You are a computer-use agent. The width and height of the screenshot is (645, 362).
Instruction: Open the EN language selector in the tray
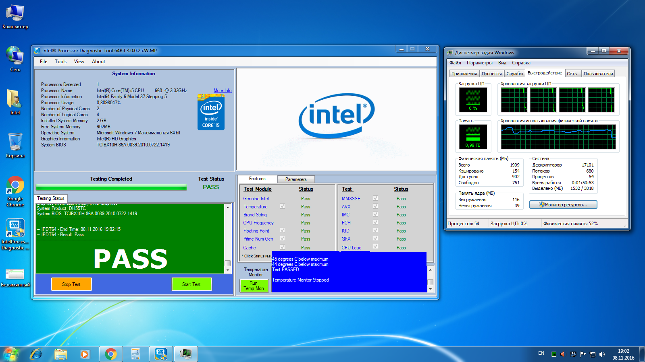(541, 354)
